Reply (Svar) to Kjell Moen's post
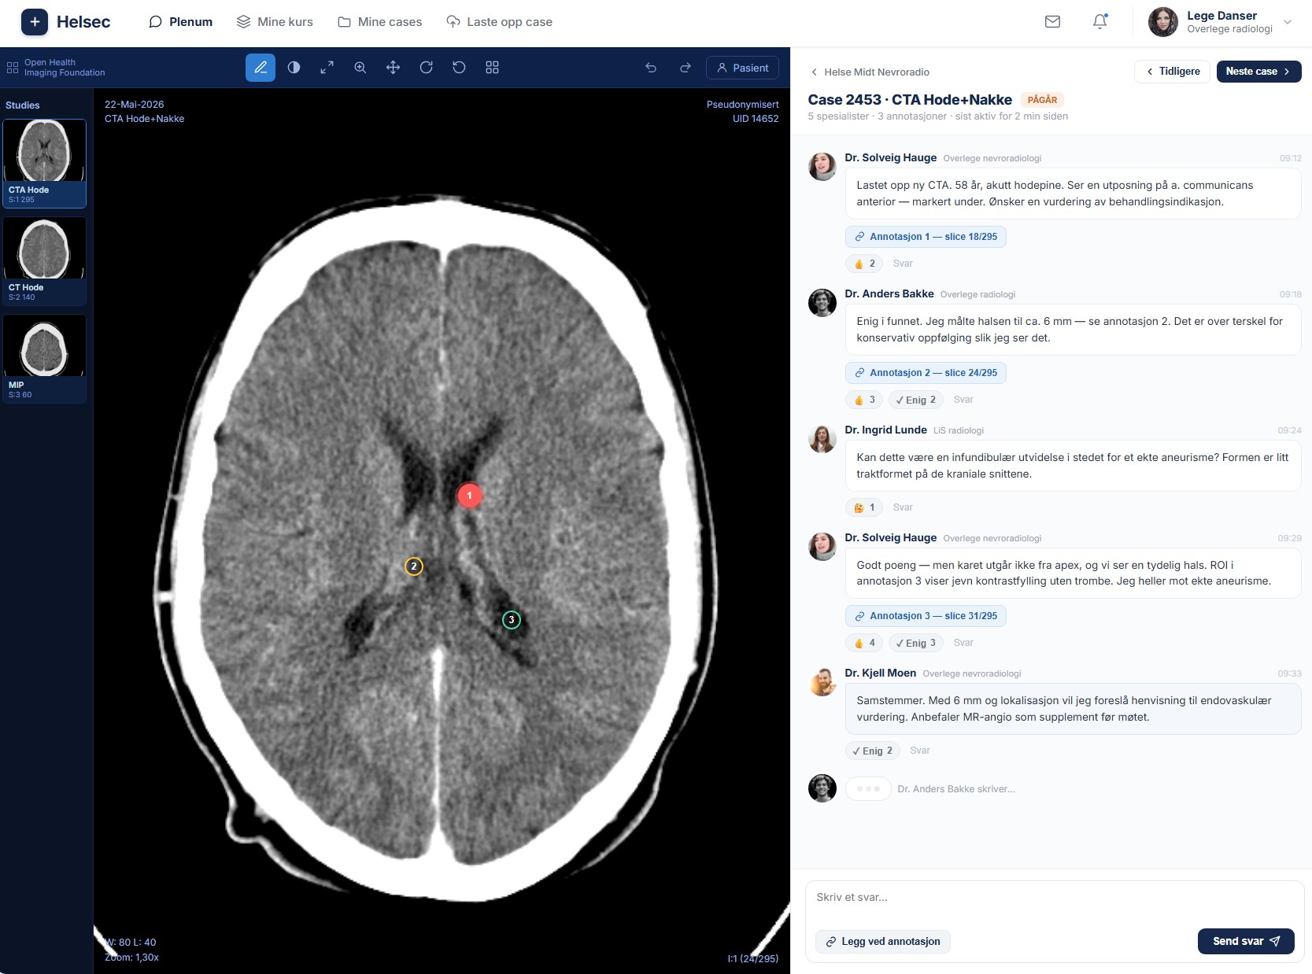The width and height of the screenshot is (1312, 974). pyautogui.click(x=920, y=751)
